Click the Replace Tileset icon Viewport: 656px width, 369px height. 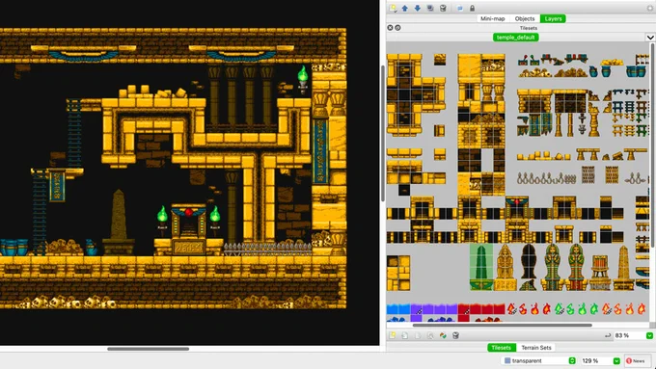pyautogui.click(x=443, y=335)
